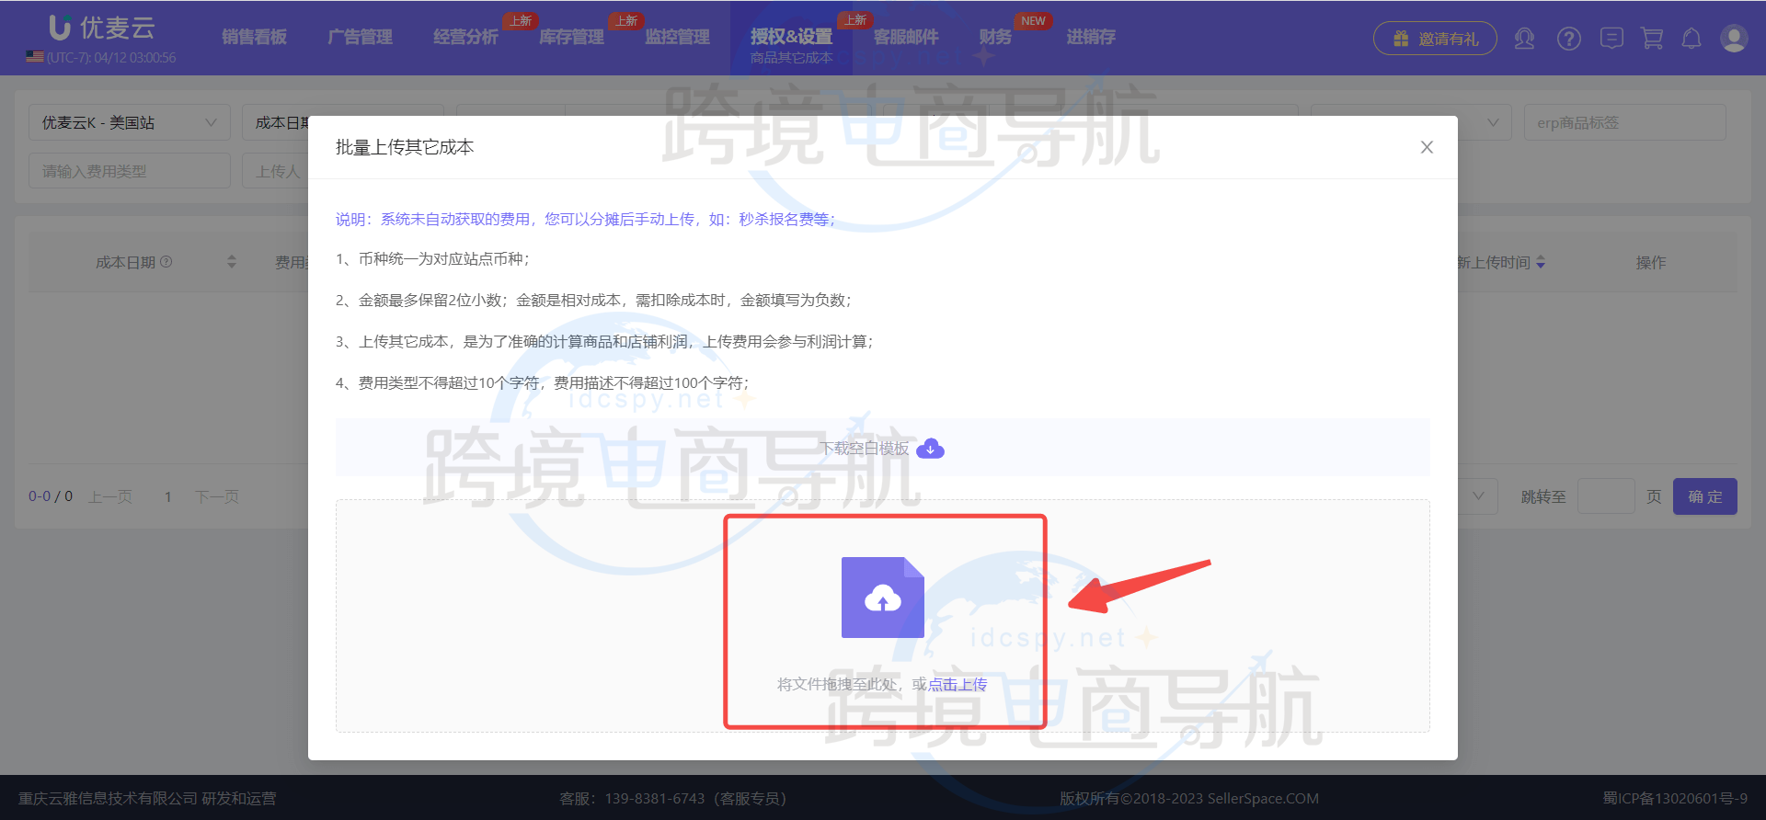
Task: Click the message feedback icon
Action: click(1611, 39)
